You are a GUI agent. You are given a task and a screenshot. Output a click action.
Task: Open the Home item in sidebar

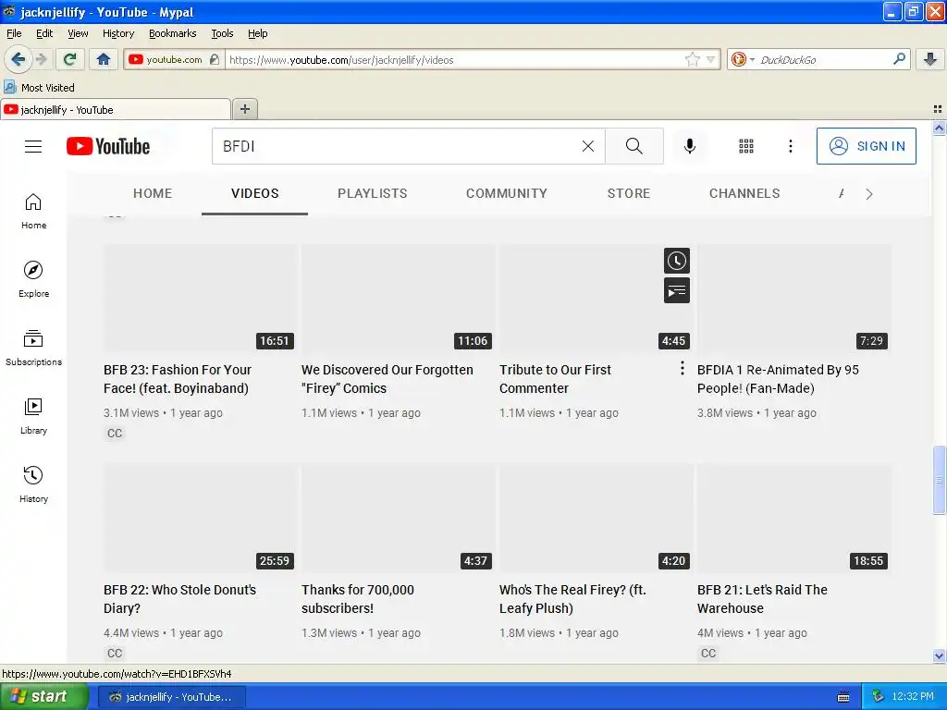click(x=33, y=212)
